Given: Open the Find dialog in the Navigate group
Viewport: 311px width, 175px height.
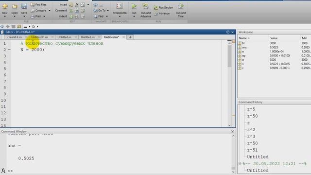Looking at the screenshot, I should tap(99, 17).
